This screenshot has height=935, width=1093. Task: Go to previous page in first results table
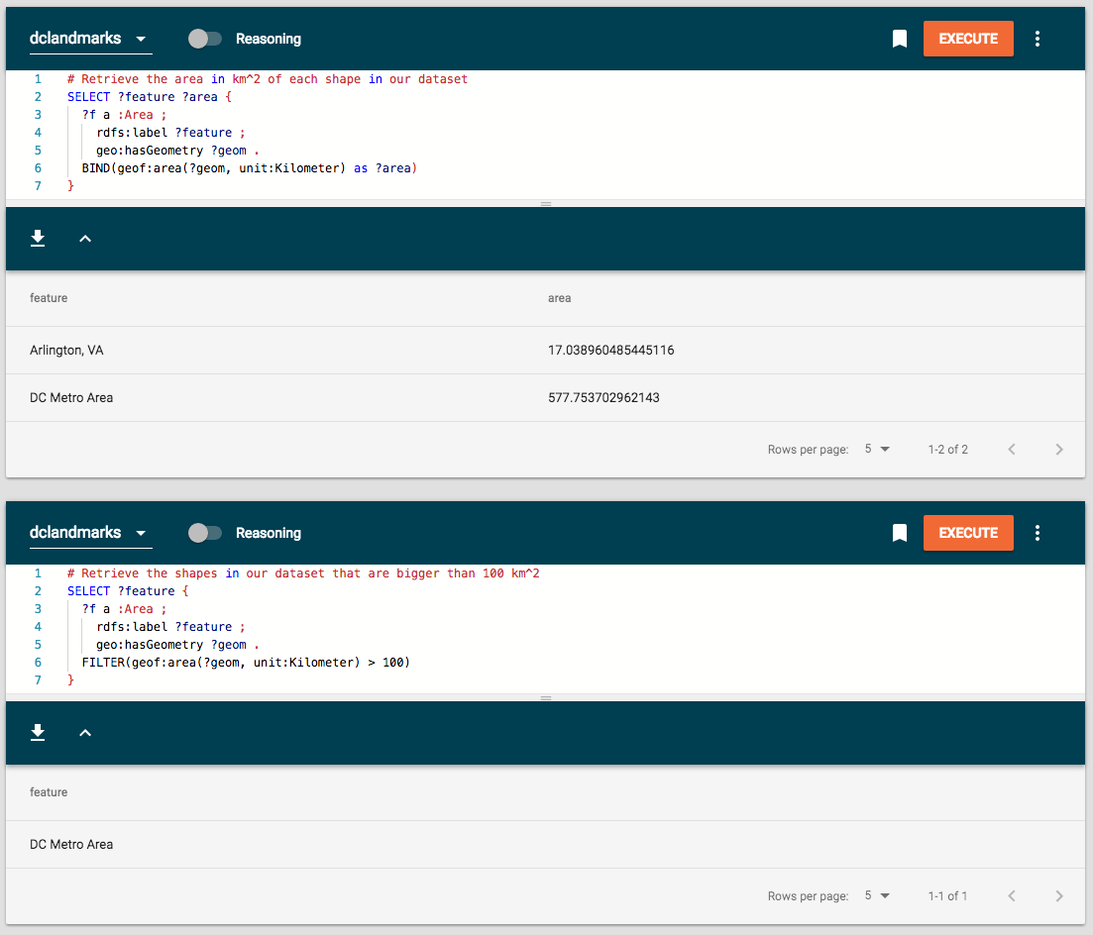(x=1012, y=450)
